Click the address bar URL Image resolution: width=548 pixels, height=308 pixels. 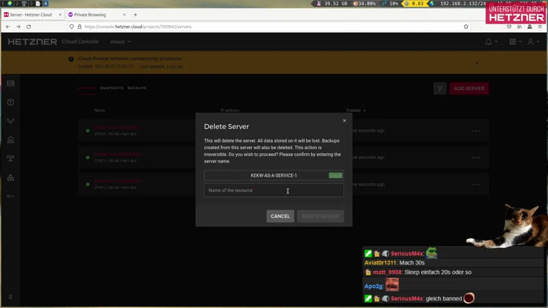[138, 26]
